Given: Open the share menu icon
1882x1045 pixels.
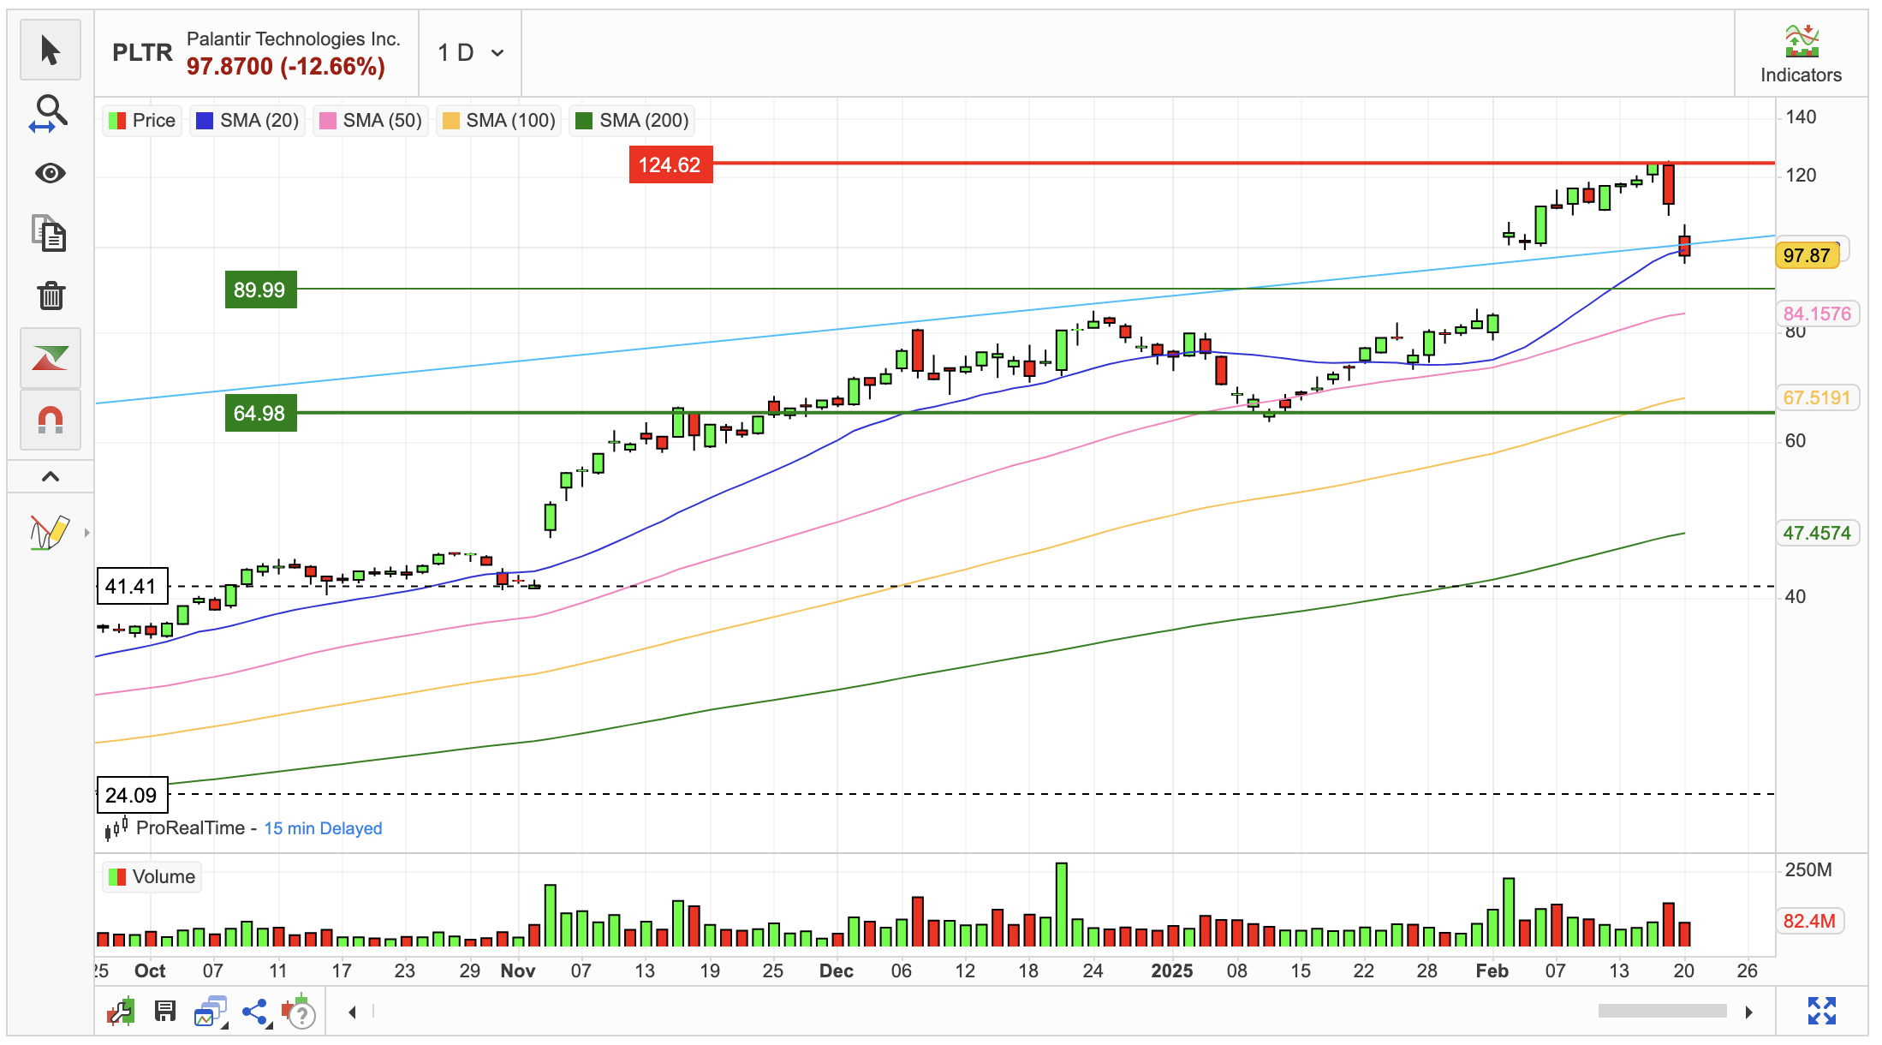Looking at the screenshot, I should (256, 1012).
